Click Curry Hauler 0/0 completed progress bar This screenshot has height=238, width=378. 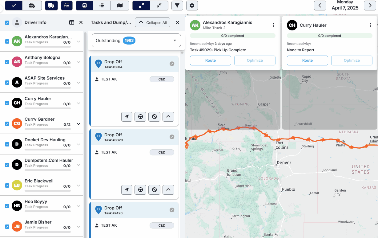click(x=330, y=36)
